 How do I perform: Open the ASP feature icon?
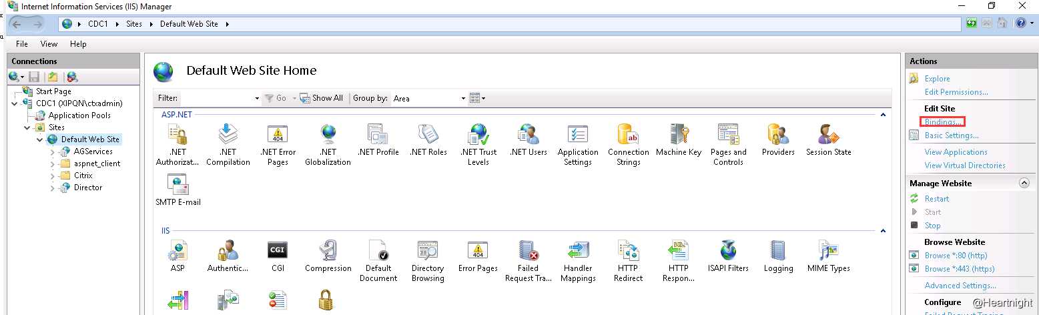pos(178,256)
